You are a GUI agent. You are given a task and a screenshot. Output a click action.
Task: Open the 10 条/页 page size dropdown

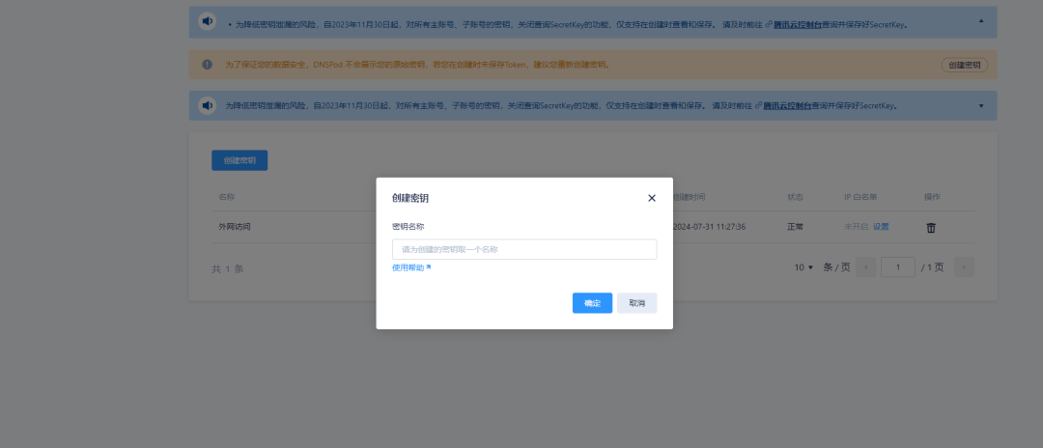tap(803, 267)
